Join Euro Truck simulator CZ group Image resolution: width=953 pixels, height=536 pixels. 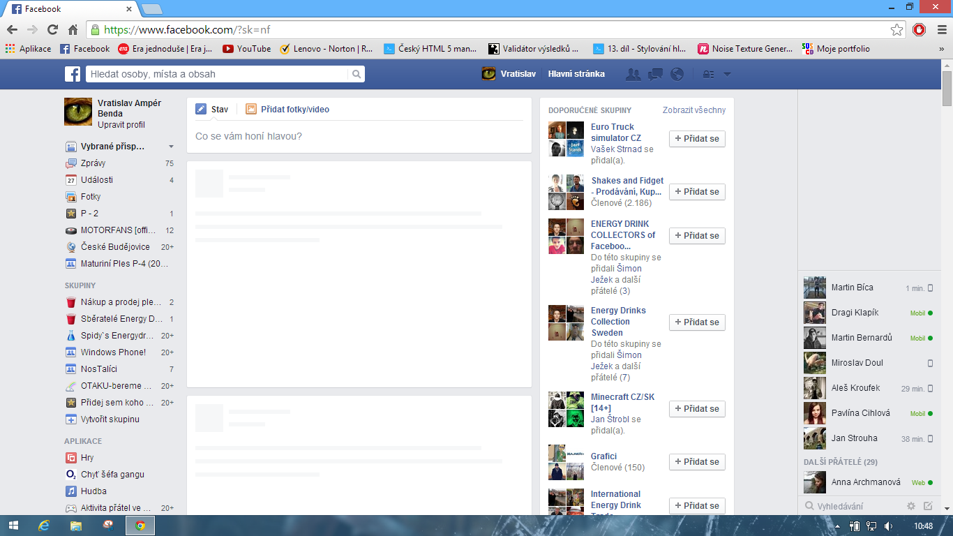pos(697,139)
